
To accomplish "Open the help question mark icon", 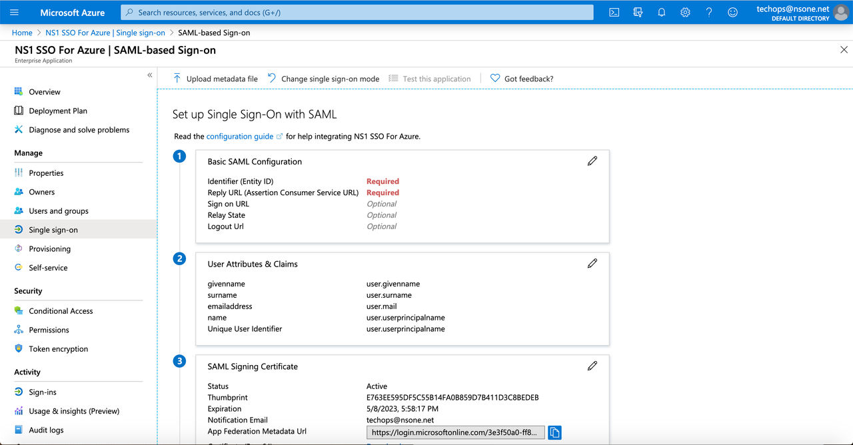I will pyautogui.click(x=709, y=12).
